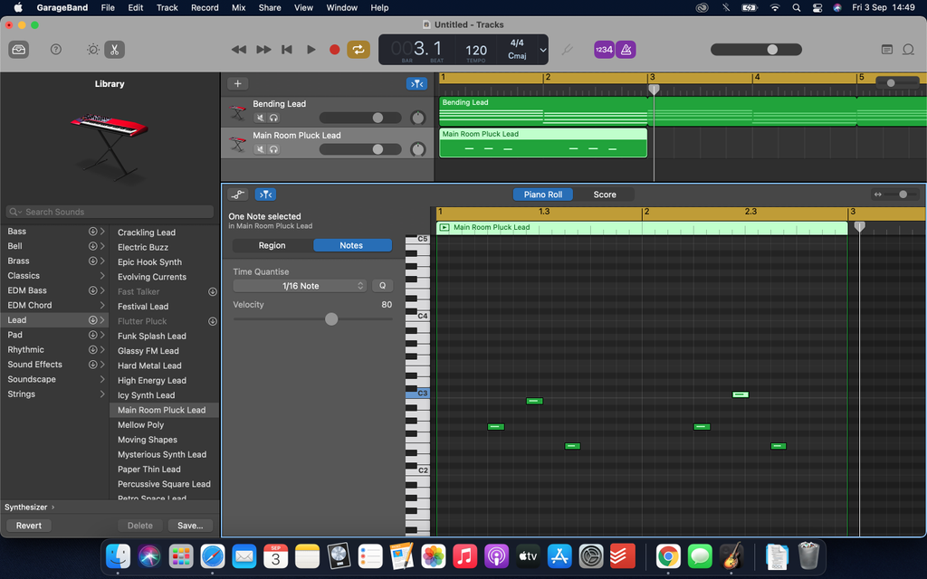927x579 pixels.
Task: Click the editor automation curve button
Action: click(x=238, y=195)
